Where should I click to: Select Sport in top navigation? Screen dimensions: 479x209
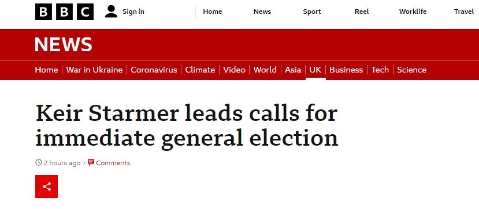(312, 12)
